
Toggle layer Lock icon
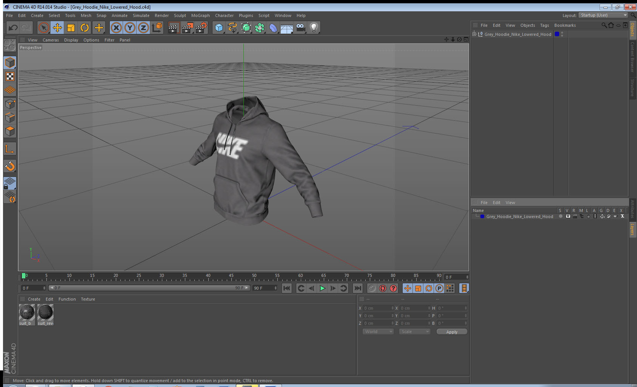(x=588, y=217)
